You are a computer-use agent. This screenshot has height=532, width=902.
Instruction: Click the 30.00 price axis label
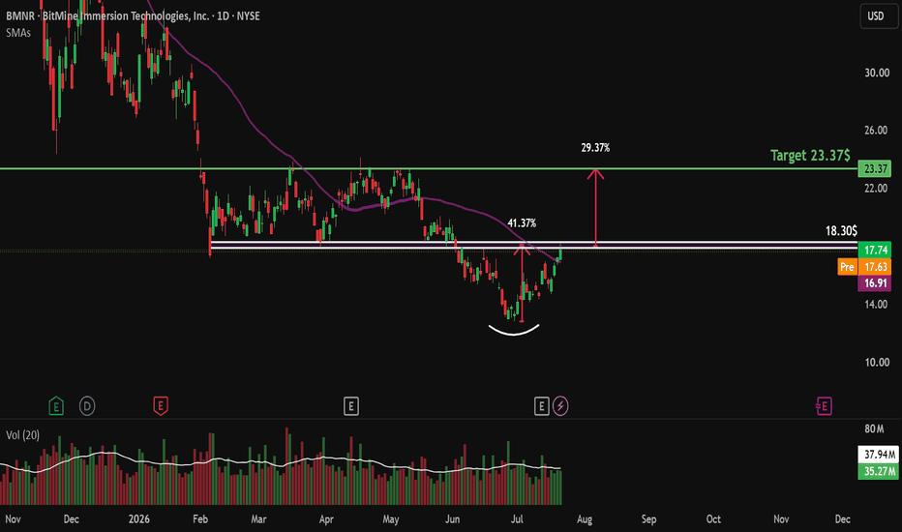pos(877,73)
